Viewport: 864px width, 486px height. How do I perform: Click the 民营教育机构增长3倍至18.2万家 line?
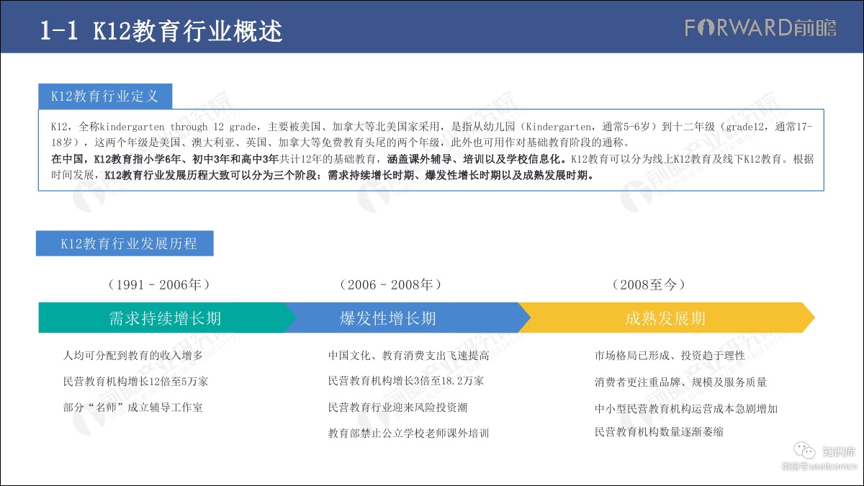tap(406, 381)
